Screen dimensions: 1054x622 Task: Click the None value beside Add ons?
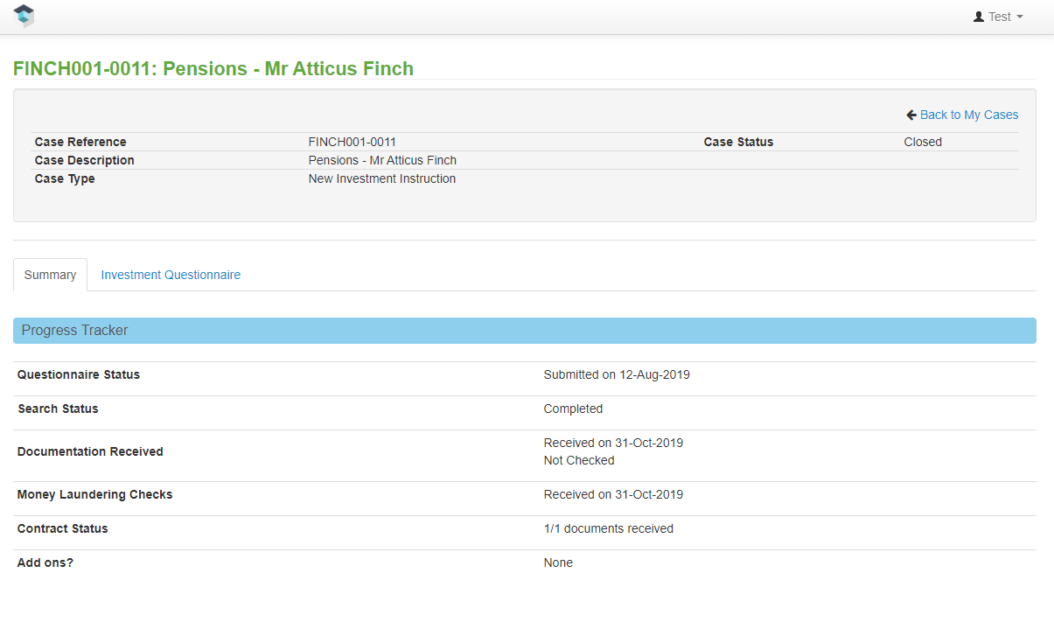pyautogui.click(x=558, y=563)
